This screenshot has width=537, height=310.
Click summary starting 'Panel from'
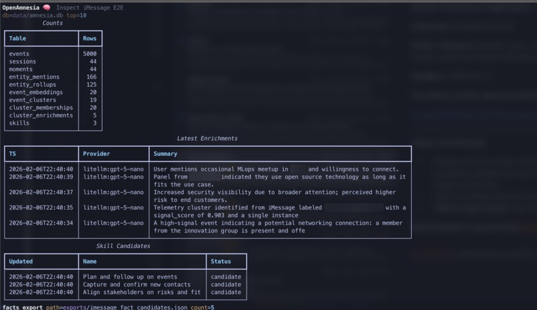click(279, 181)
